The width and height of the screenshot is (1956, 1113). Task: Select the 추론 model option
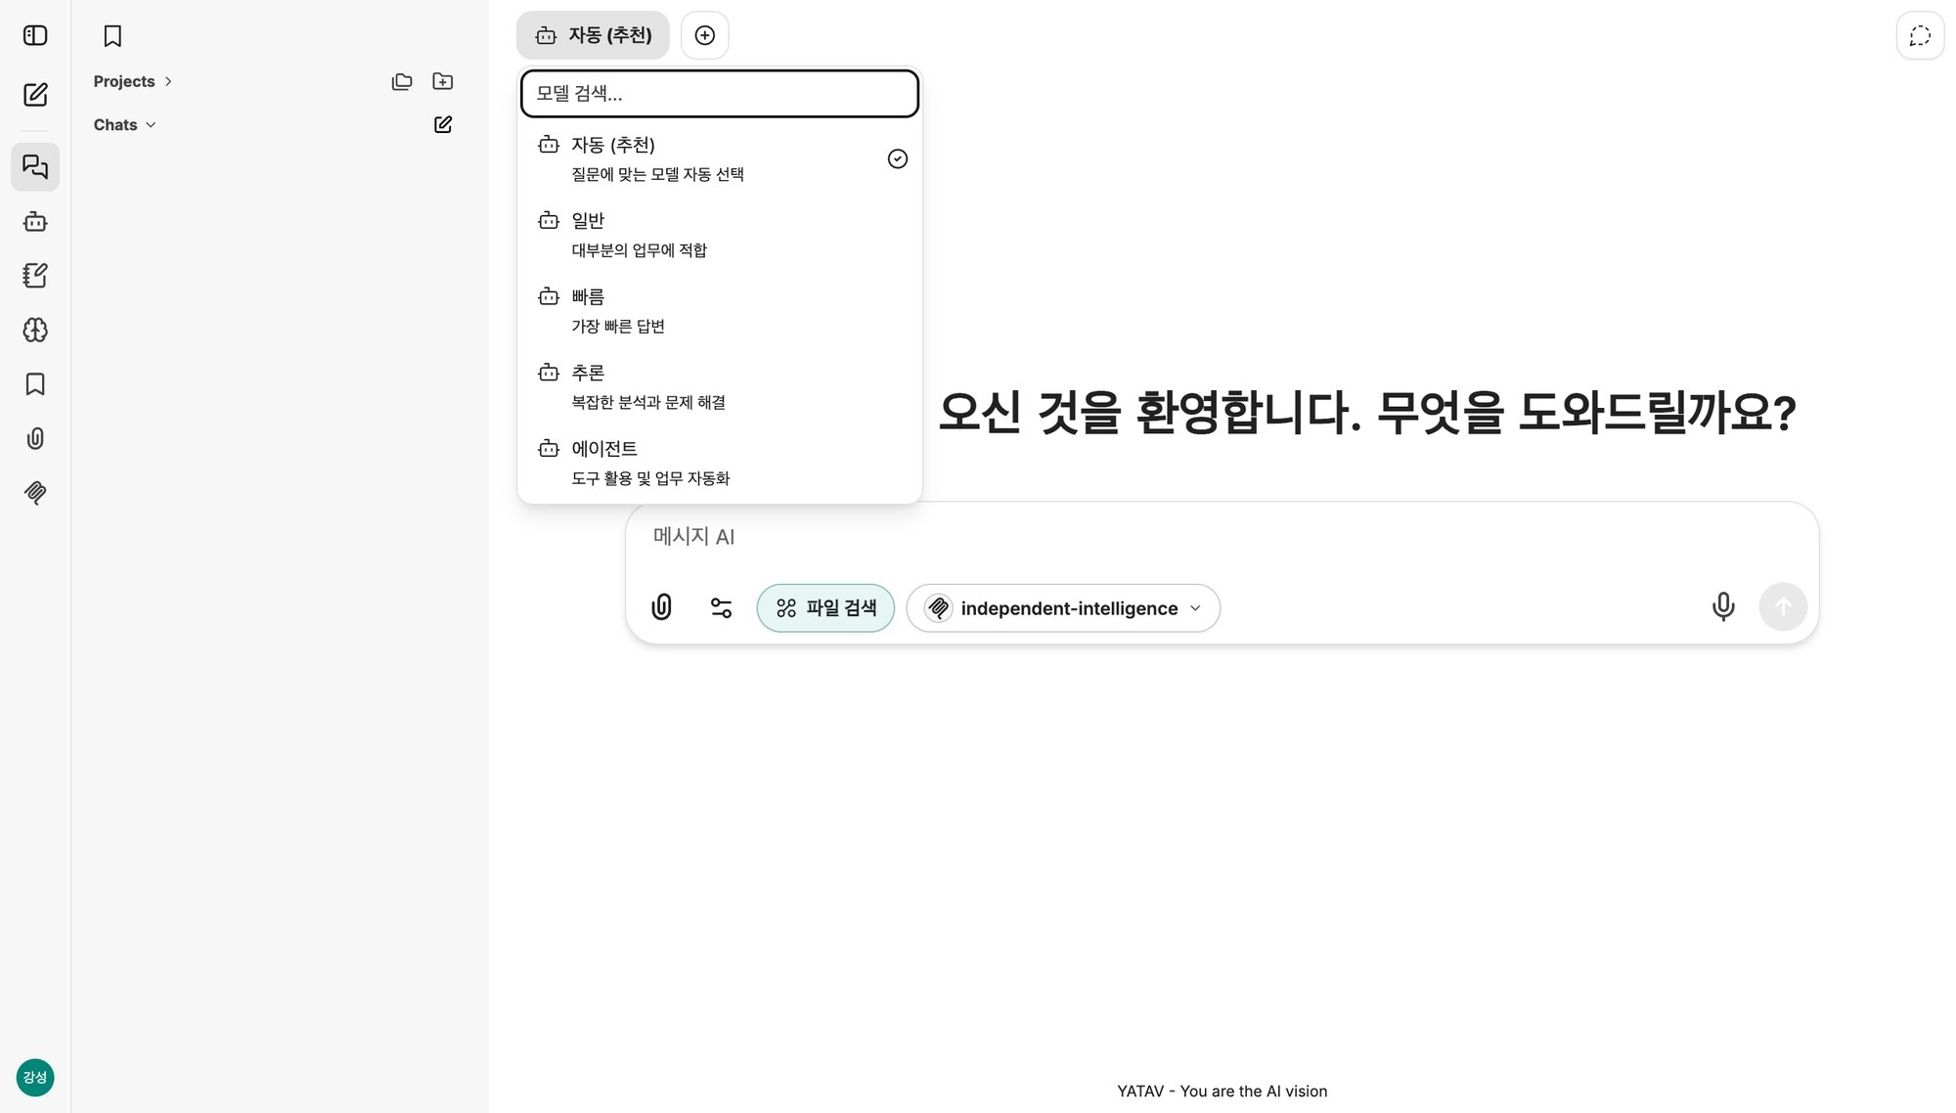(720, 387)
